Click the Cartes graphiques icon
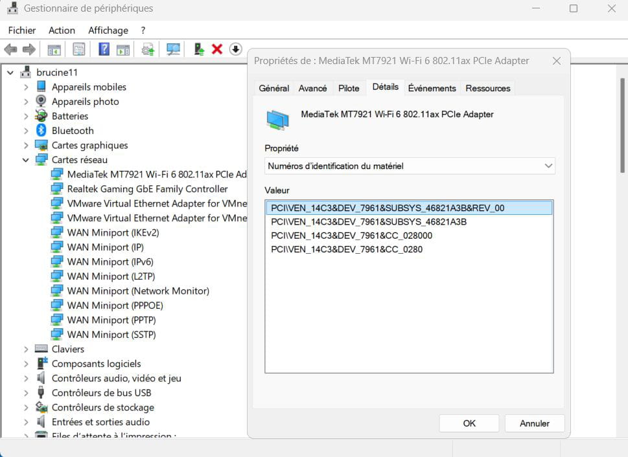The image size is (628, 457). point(41,145)
